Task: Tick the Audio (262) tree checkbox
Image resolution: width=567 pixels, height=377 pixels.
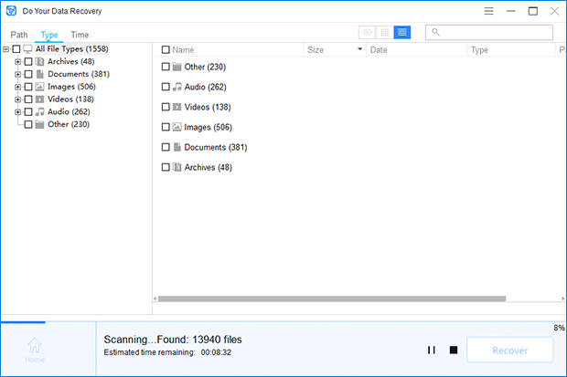Action: coord(28,112)
